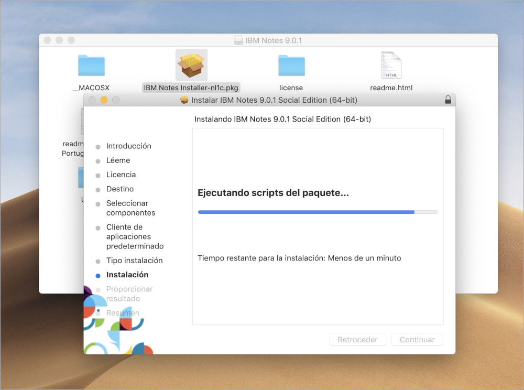This screenshot has width=524, height=390.
Task: Minimize the installer window with yellow button
Action: point(104,100)
